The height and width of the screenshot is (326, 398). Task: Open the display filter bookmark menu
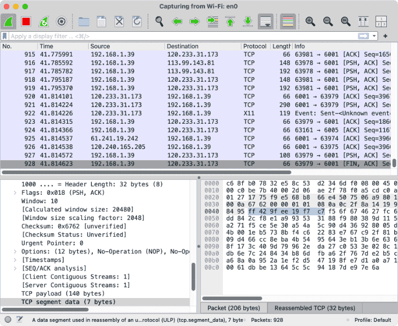[x=5, y=36]
